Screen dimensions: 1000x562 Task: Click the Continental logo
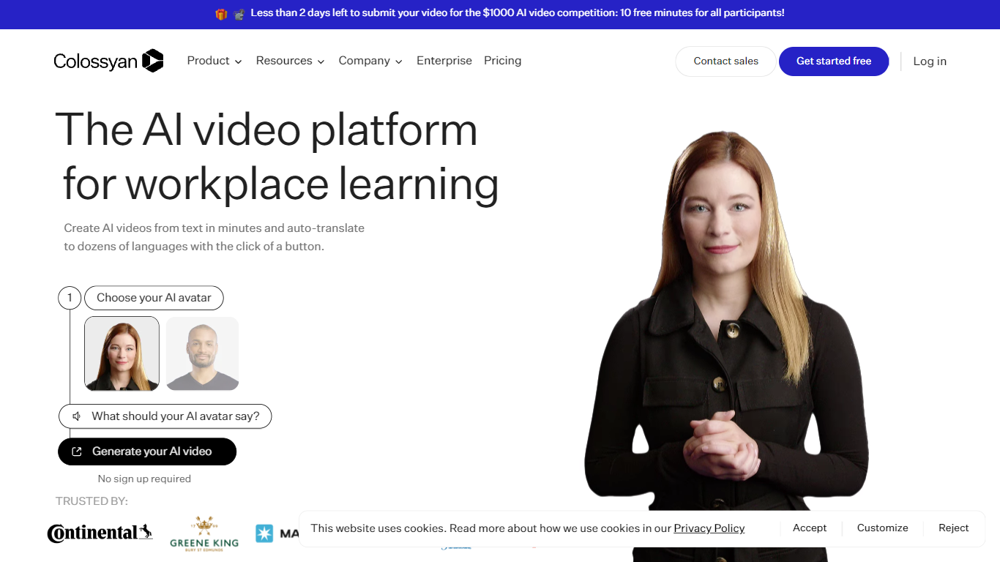click(x=100, y=533)
